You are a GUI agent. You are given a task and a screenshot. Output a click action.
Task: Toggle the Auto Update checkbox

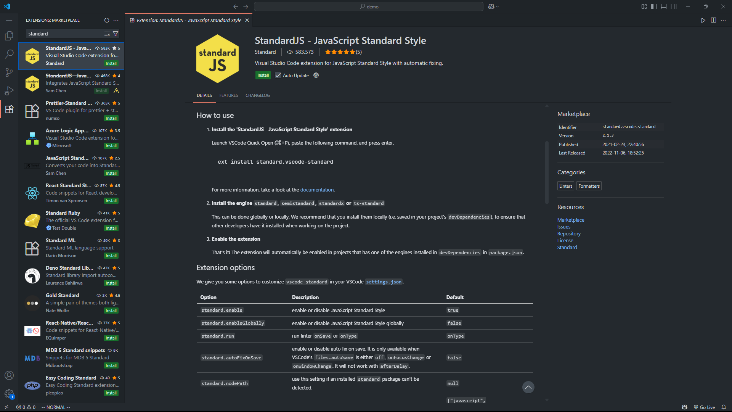click(x=278, y=75)
